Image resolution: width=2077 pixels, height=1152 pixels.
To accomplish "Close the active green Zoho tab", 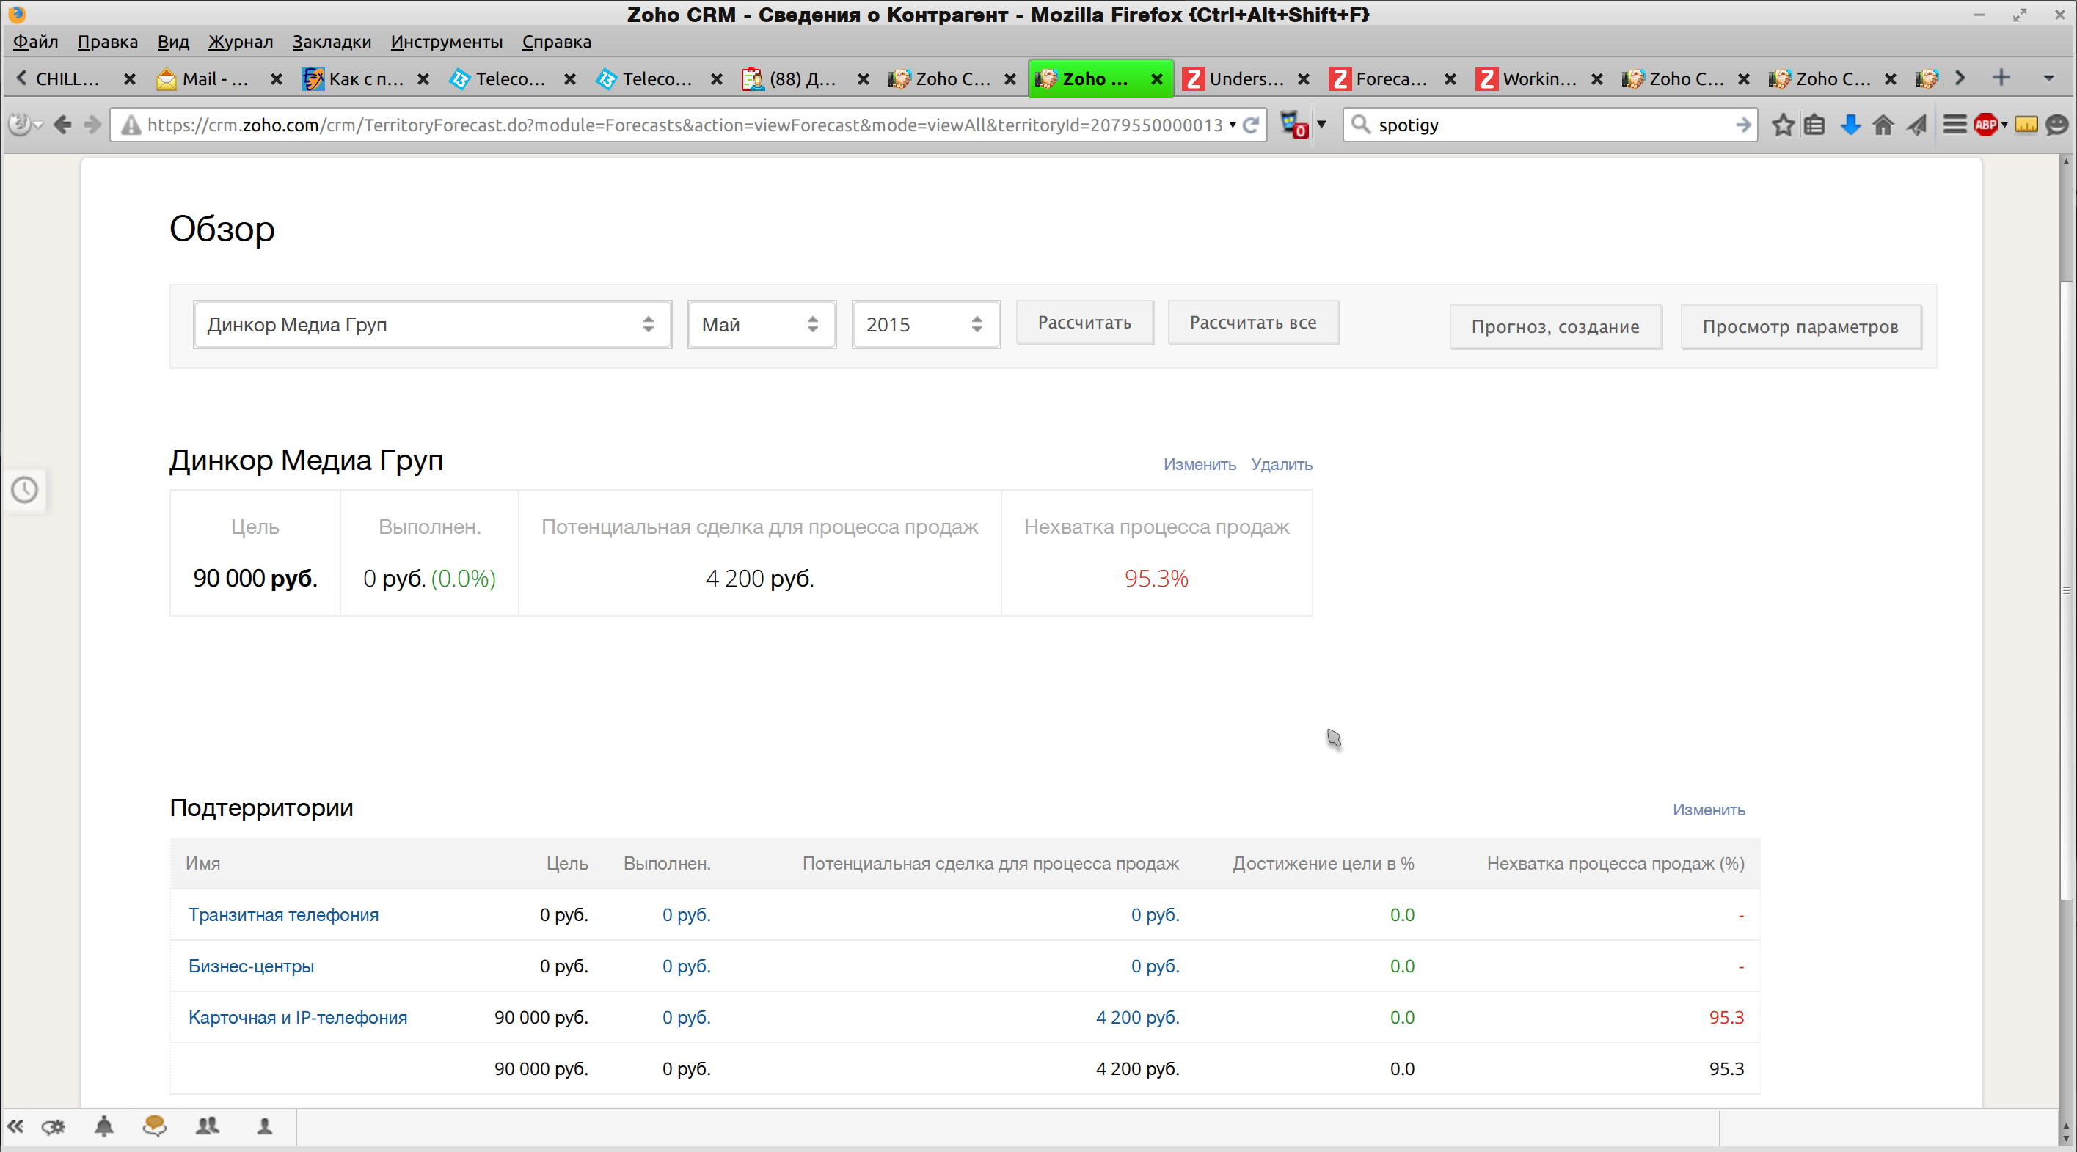I will click(x=1156, y=79).
